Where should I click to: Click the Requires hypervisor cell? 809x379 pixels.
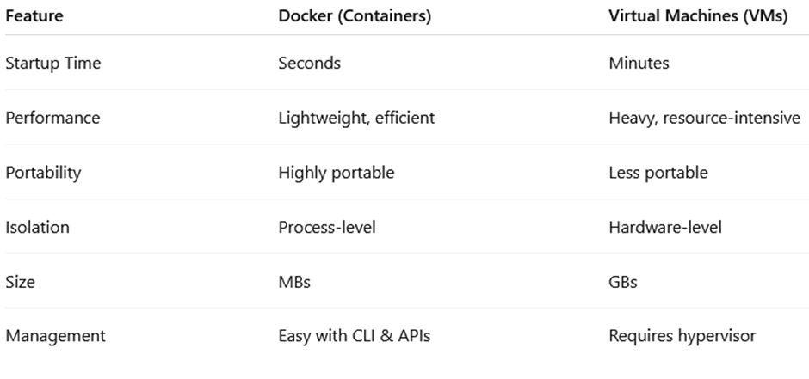coord(682,336)
